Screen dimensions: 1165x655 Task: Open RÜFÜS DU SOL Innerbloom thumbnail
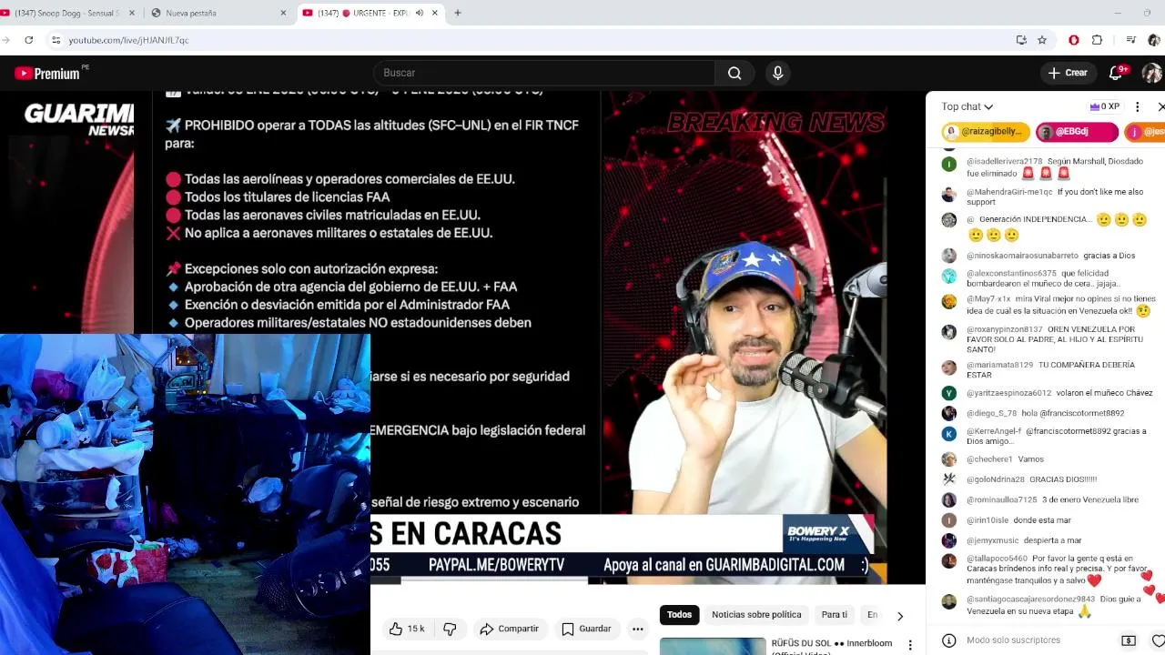[713, 646]
